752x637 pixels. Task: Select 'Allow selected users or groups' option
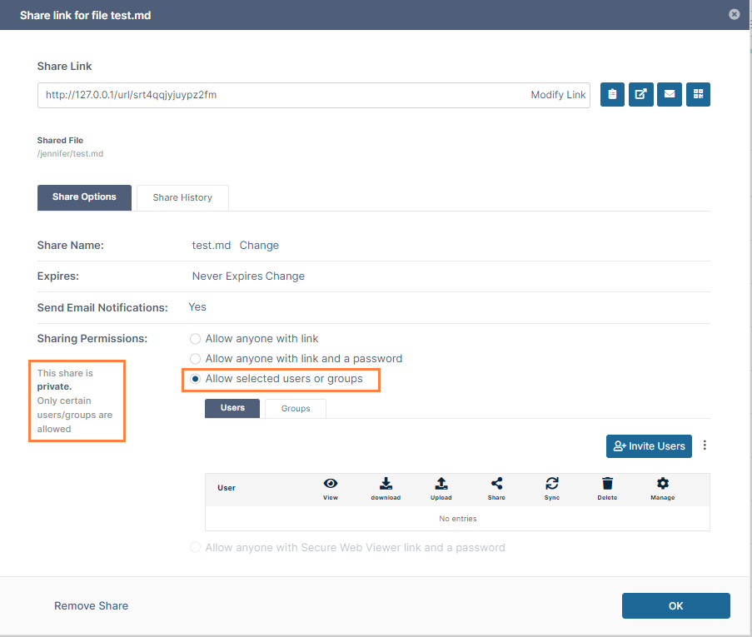click(196, 379)
